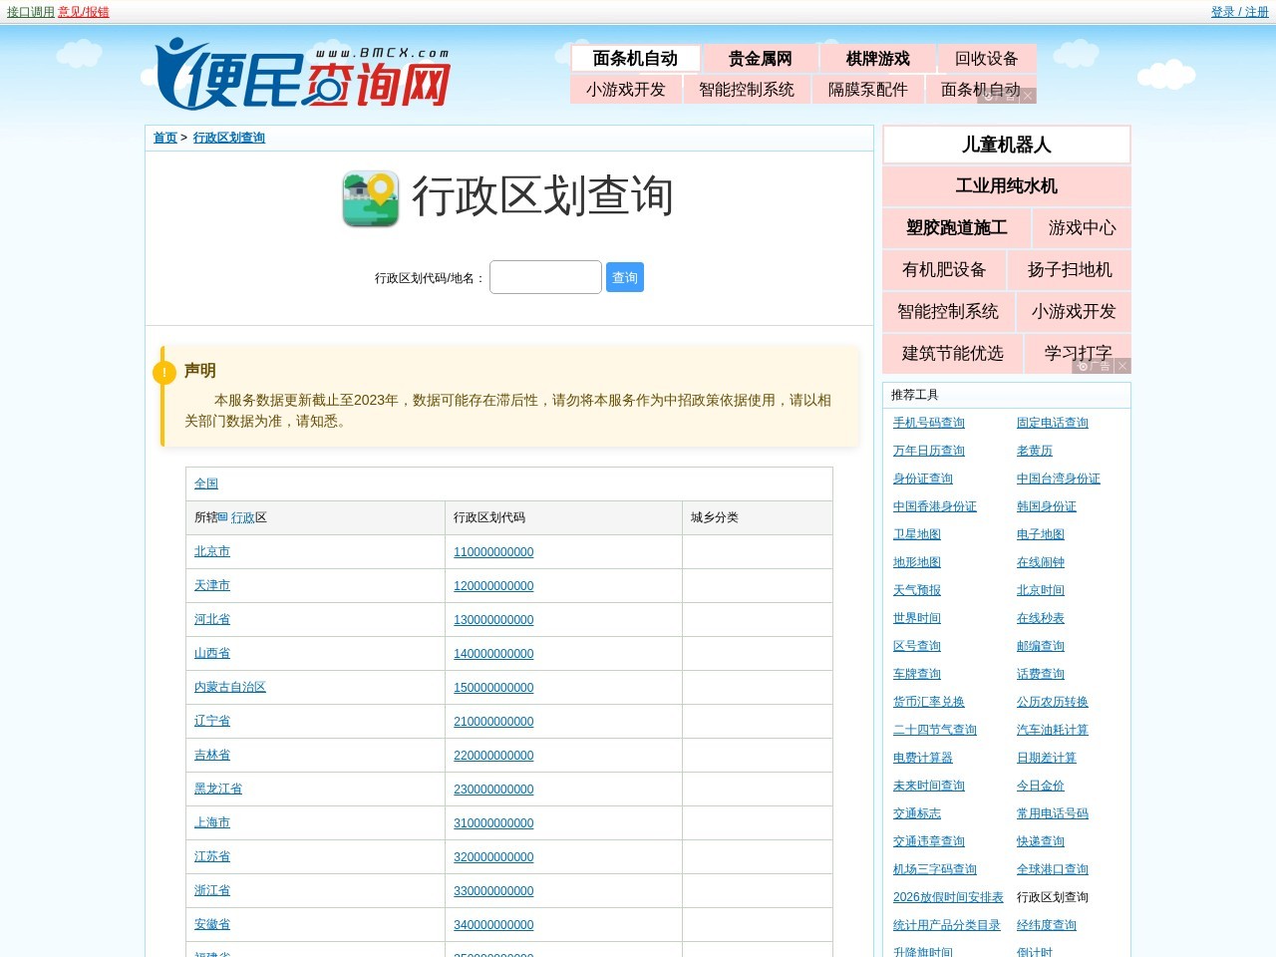Open 交通标志 tool link
Image resolution: width=1276 pixels, height=957 pixels.
tap(917, 813)
